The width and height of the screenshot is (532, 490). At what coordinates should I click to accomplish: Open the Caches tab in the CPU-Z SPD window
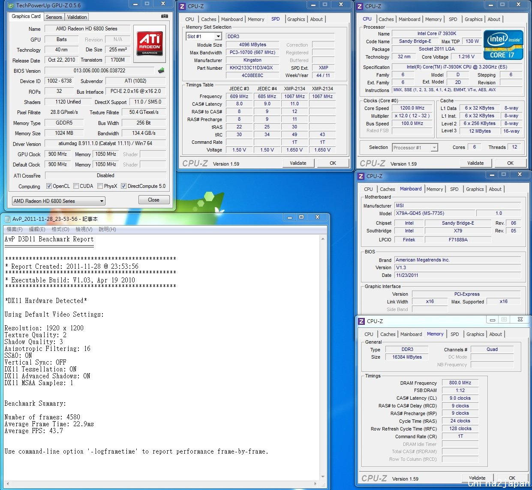(x=209, y=19)
